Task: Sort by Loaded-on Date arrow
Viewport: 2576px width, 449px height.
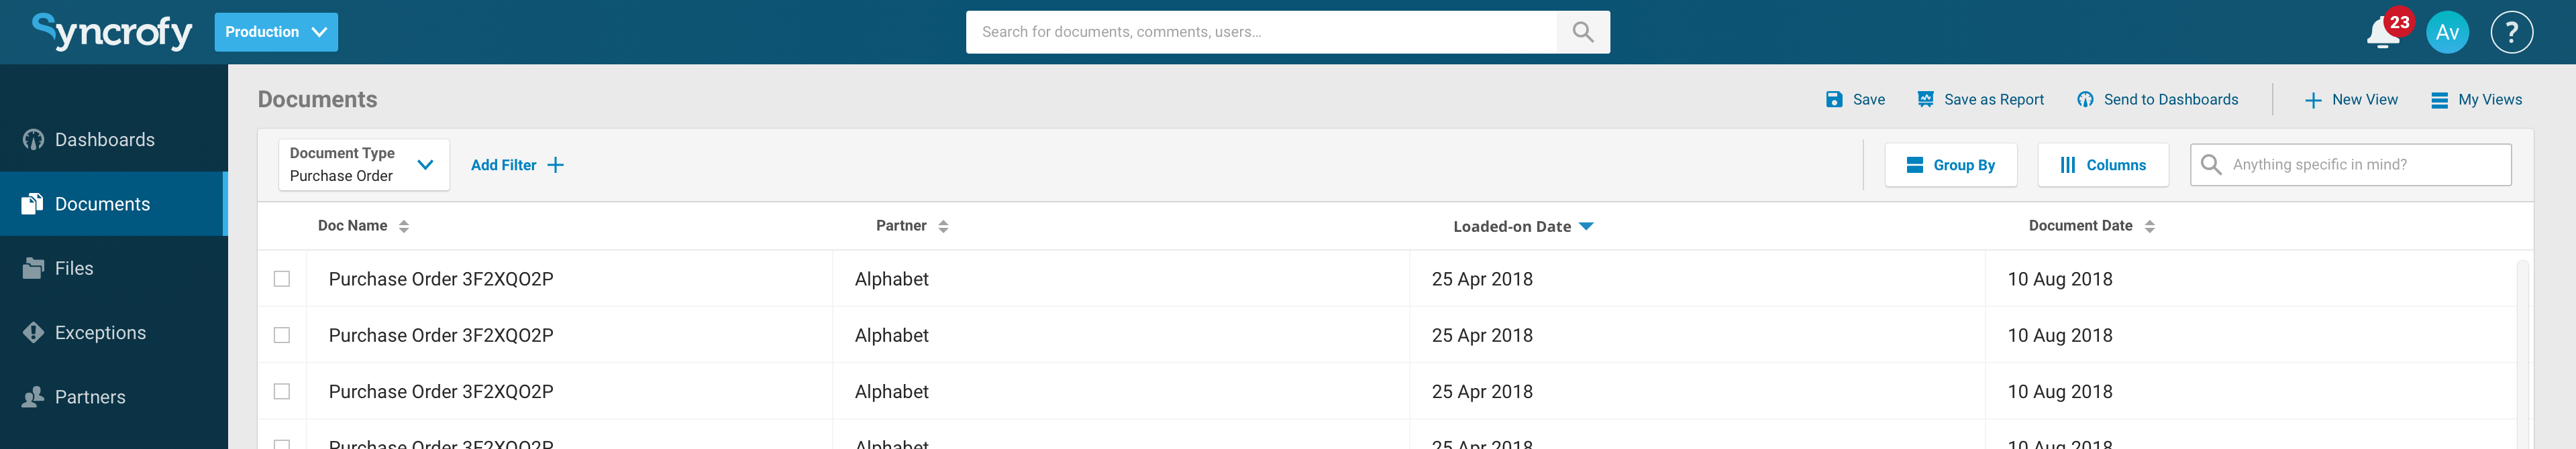Action: pyautogui.click(x=1586, y=227)
